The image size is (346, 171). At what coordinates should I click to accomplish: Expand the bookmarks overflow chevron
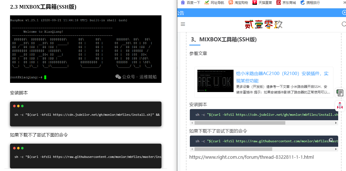(x=344, y=3)
